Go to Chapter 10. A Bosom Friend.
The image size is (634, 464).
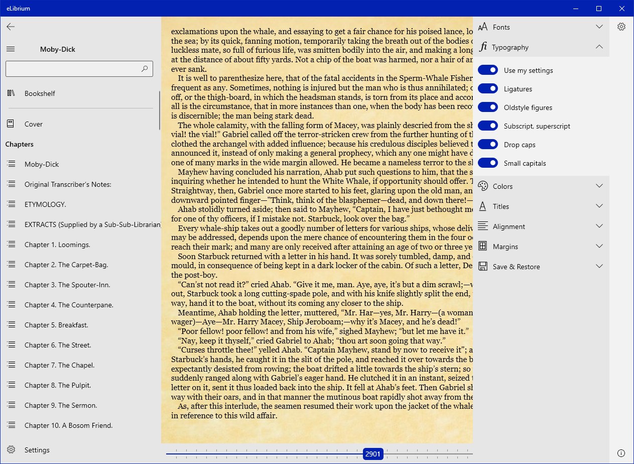click(80, 425)
